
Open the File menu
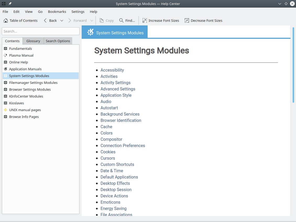[5, 12]
